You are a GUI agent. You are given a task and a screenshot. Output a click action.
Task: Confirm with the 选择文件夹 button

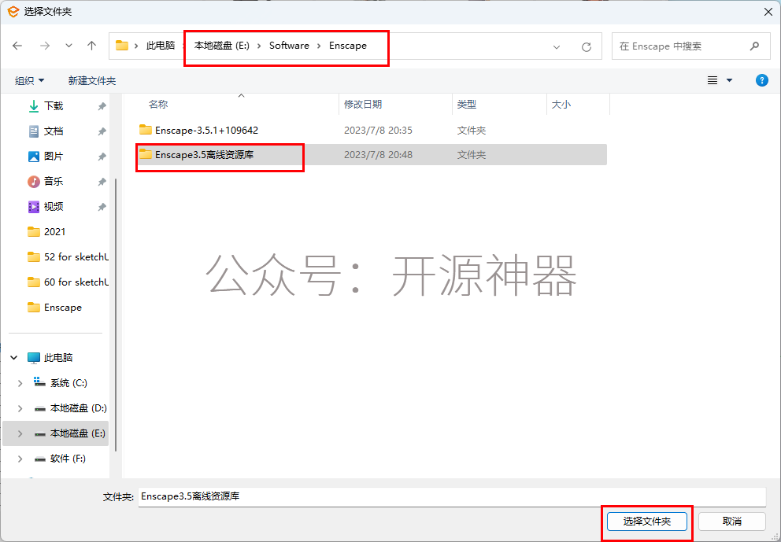(x=647, y=522)
